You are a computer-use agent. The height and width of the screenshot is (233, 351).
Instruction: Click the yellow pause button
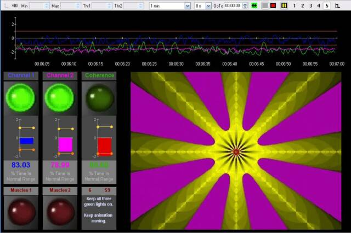pyautogui.click(x=284, y=6)
